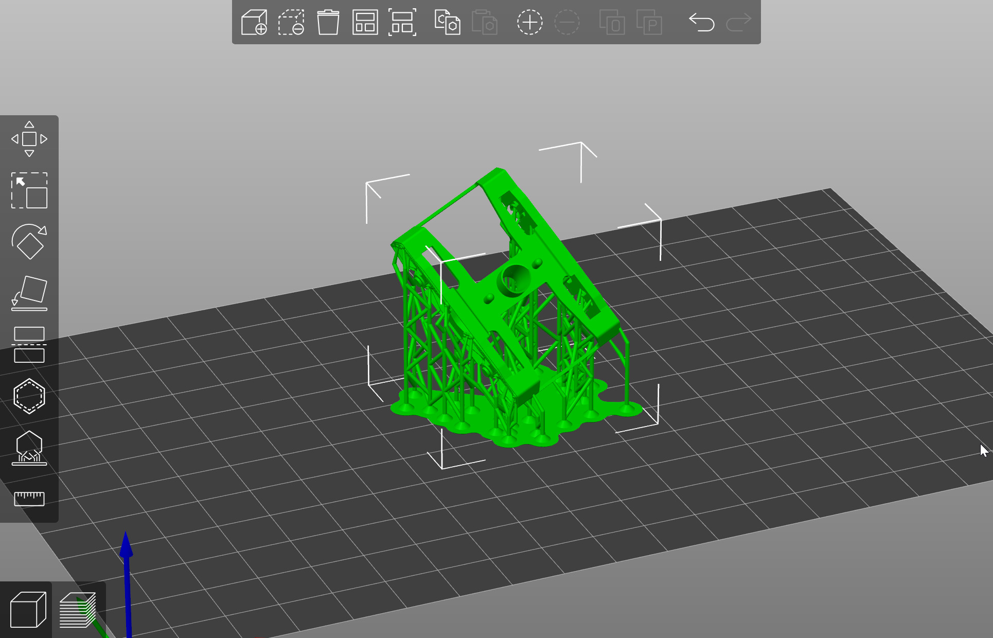Screen dimensions: 993x638
Task: Open the Place on face tool
Action: pos(29,293)
